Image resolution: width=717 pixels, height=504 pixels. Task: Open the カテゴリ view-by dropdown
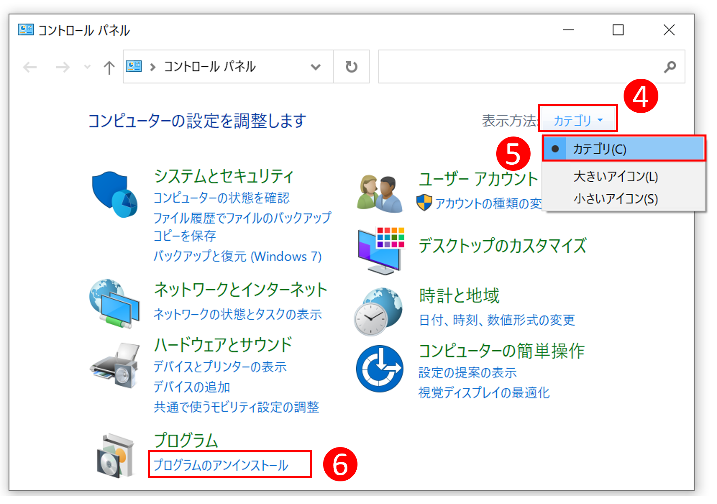tap(578, 120)
